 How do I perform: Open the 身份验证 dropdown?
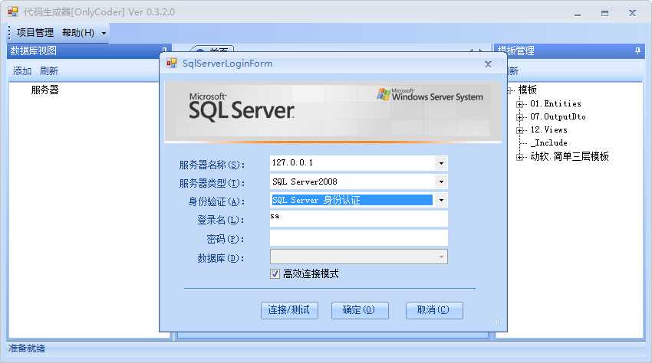[x=441, y=200]
